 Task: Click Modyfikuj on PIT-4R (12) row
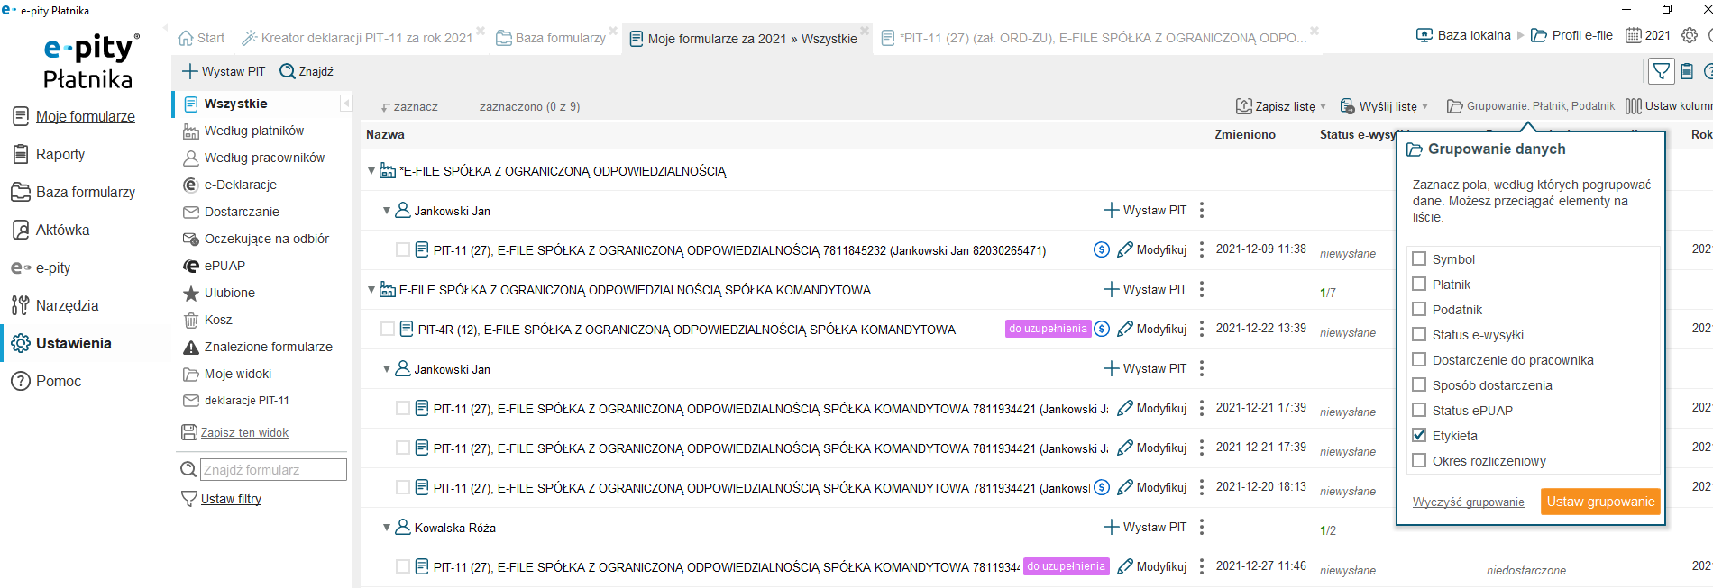coord(1152,330)
